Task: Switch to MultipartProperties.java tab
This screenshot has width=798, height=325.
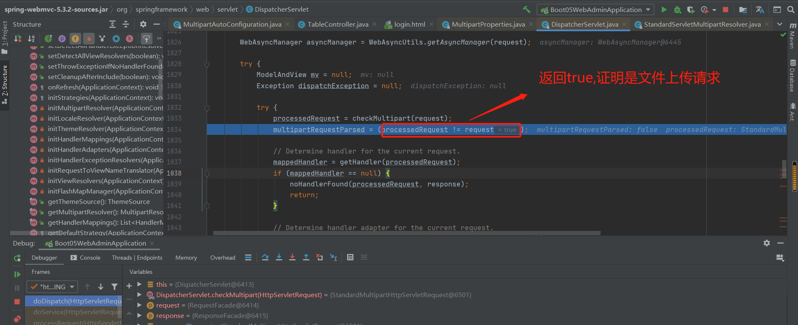Action: 488,25
